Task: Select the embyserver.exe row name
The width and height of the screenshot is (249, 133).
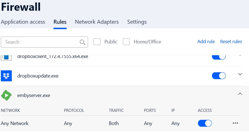Action: coord(33,95)
